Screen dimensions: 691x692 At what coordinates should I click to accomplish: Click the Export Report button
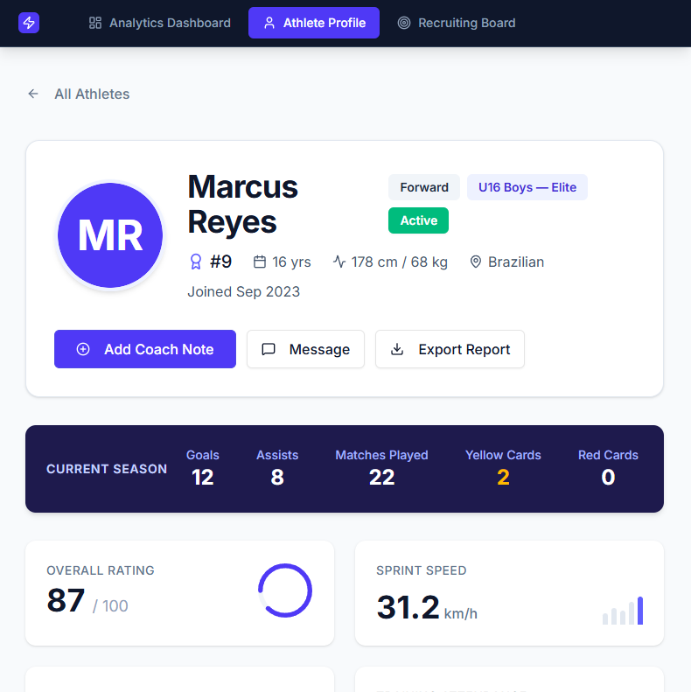pyautogui.click(x=450, y=349)
